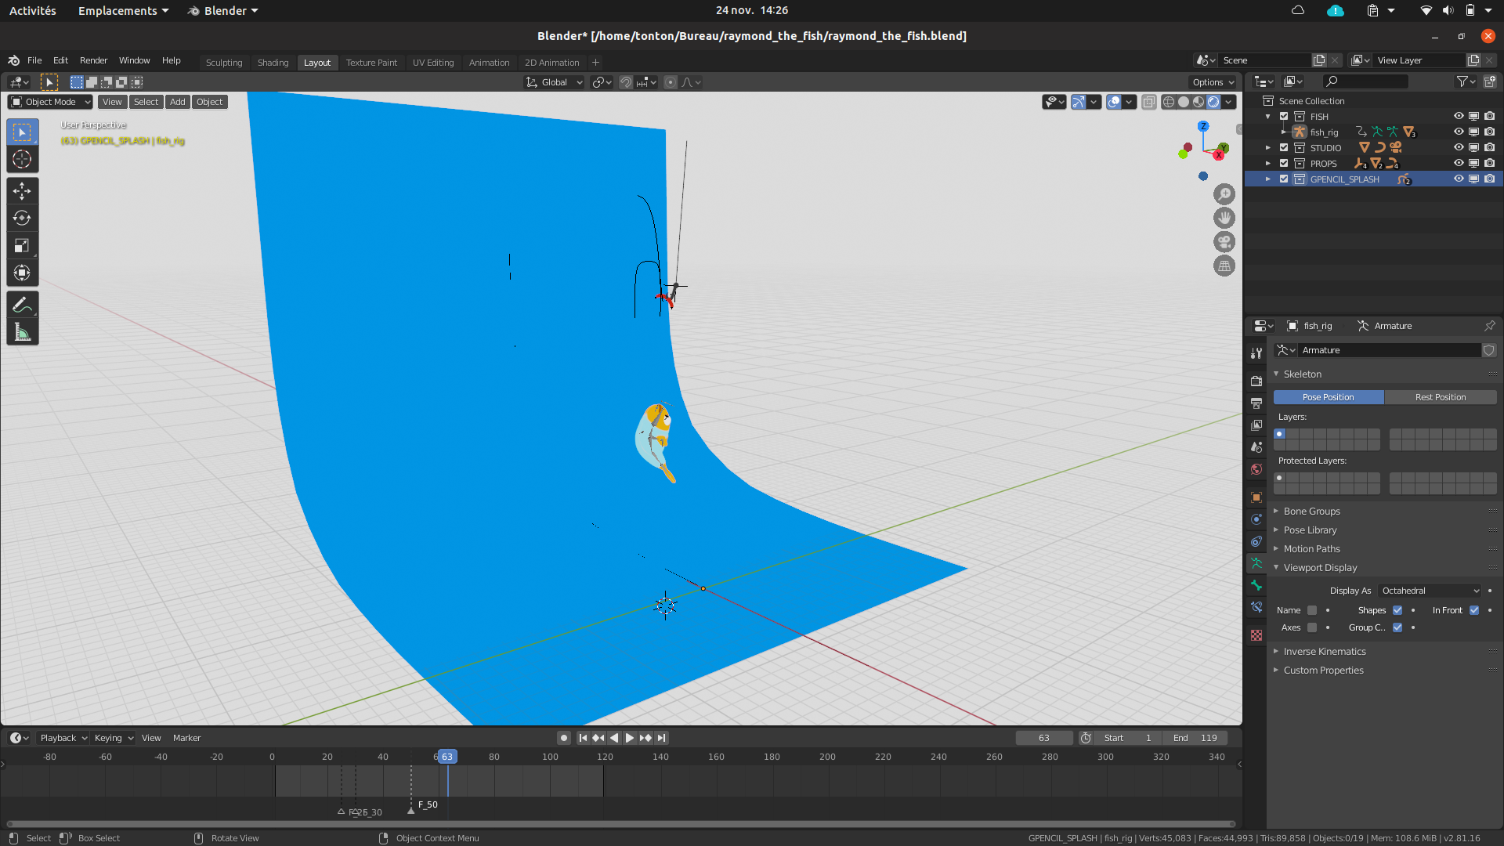Activate the Measure tool
1504x846 pixels.
click(x=22, y=330)
